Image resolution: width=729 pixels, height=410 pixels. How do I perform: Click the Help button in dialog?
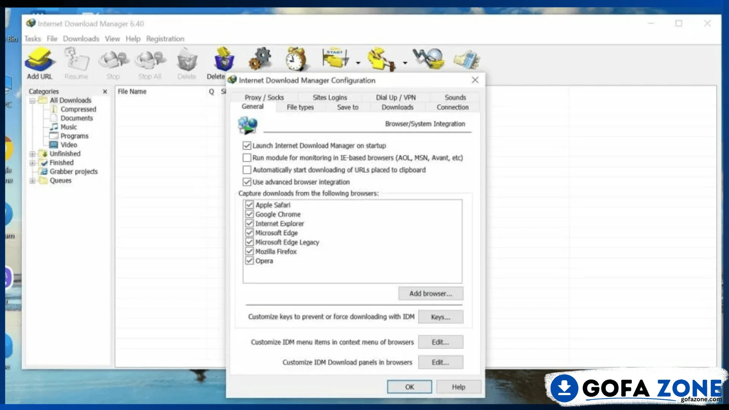tap(458, 387)
